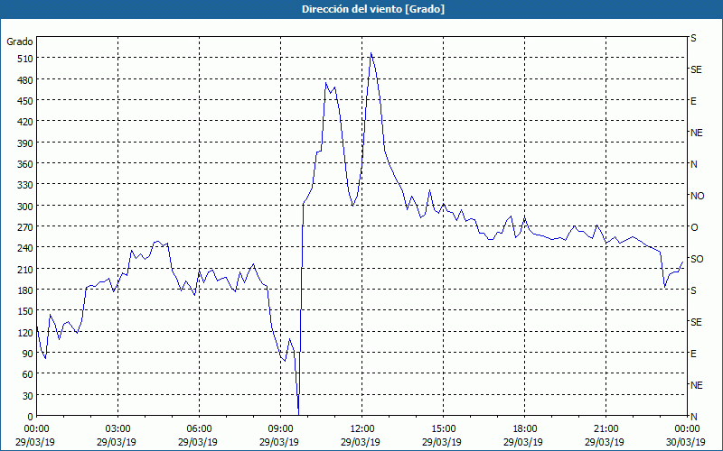
Task: Click the NO compass label on right axis
Action: 698,196
